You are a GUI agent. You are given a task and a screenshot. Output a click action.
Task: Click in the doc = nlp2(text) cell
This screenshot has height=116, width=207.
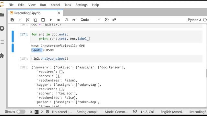pyautogui.click(x=116, y=26)
